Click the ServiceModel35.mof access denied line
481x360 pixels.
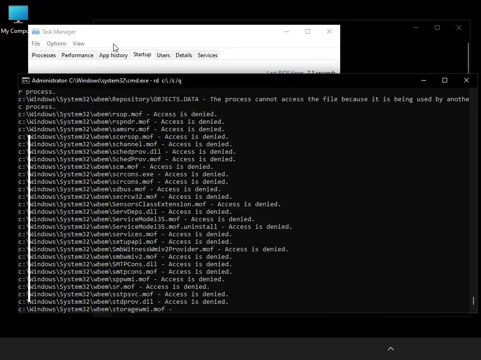tap(137, 219)
